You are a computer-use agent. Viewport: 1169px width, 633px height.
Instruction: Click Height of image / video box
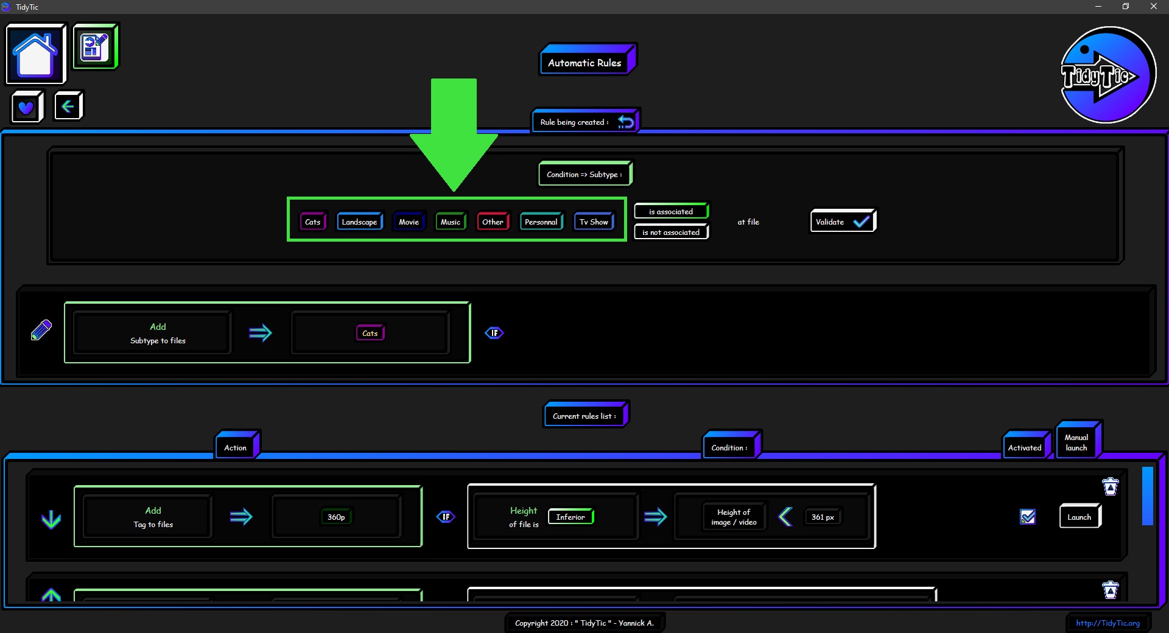coord(734,517)
